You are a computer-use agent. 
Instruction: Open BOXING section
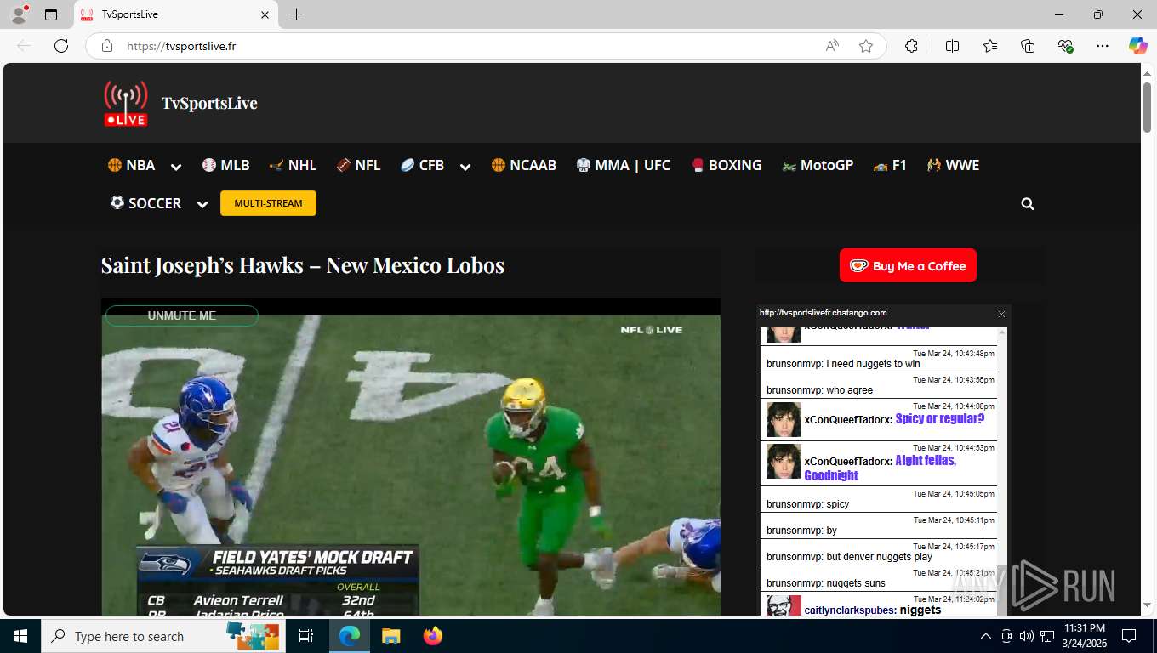[x=727, y=165]
